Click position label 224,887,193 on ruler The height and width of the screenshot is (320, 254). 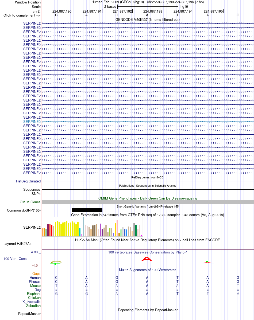tap(153, 11)
